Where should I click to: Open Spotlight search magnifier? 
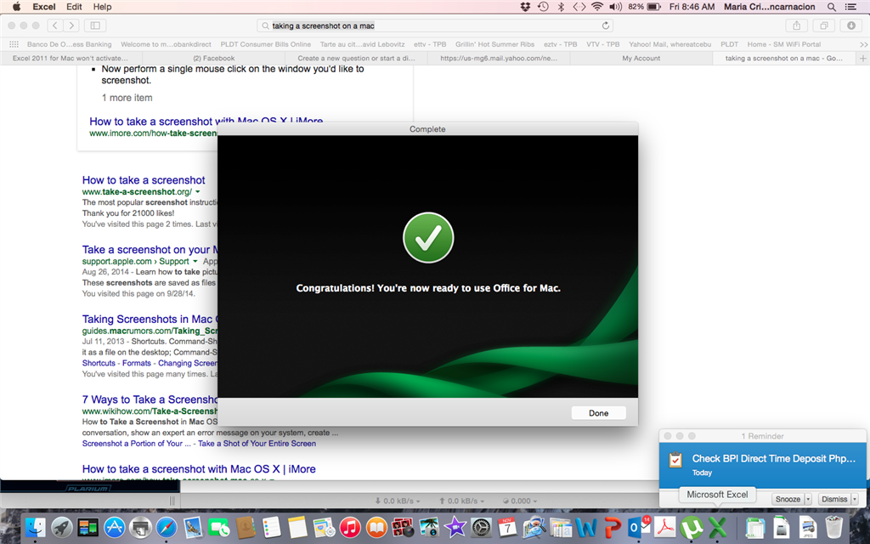click(x=831, y=7)
